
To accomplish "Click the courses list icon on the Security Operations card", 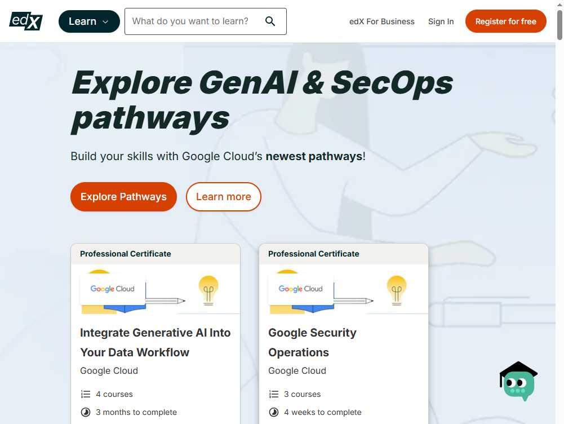I will (274, 394).
